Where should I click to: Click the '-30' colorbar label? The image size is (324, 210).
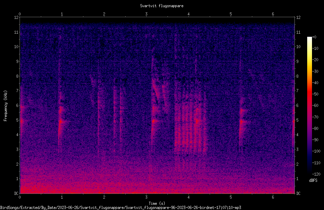click(x=315, y=71)
